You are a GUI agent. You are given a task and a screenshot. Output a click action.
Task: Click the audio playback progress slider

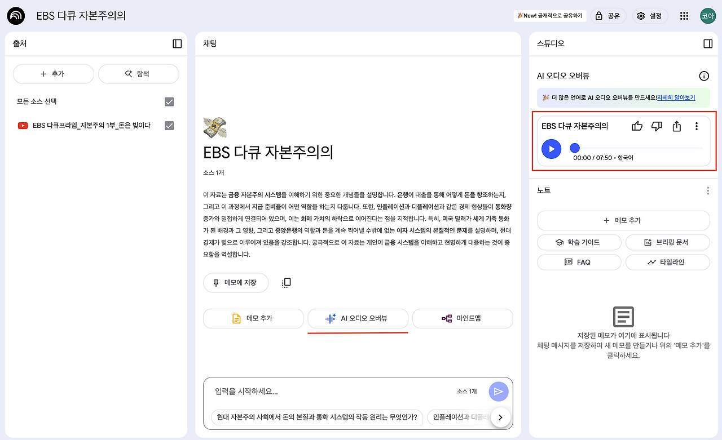point(574,148)
